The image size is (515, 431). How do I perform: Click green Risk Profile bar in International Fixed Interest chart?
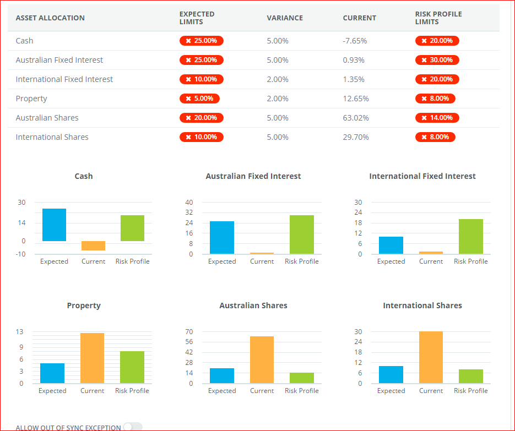coord(470,236)
